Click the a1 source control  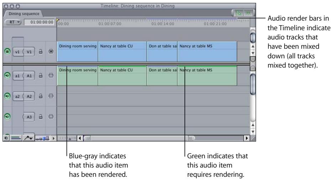click(17, 76)
